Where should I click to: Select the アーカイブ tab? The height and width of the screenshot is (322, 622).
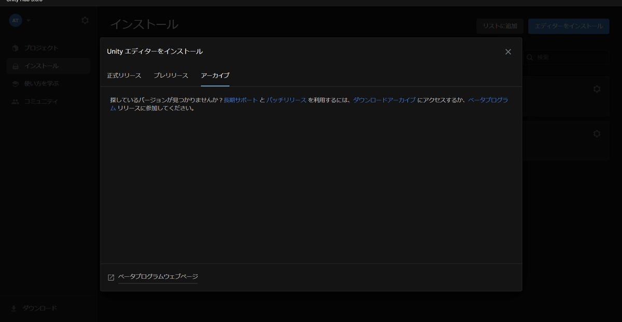tap(215, 75)
